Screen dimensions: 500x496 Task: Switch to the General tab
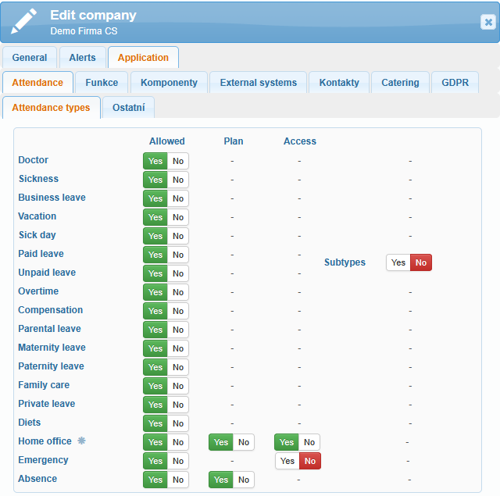tap(30, 58)
